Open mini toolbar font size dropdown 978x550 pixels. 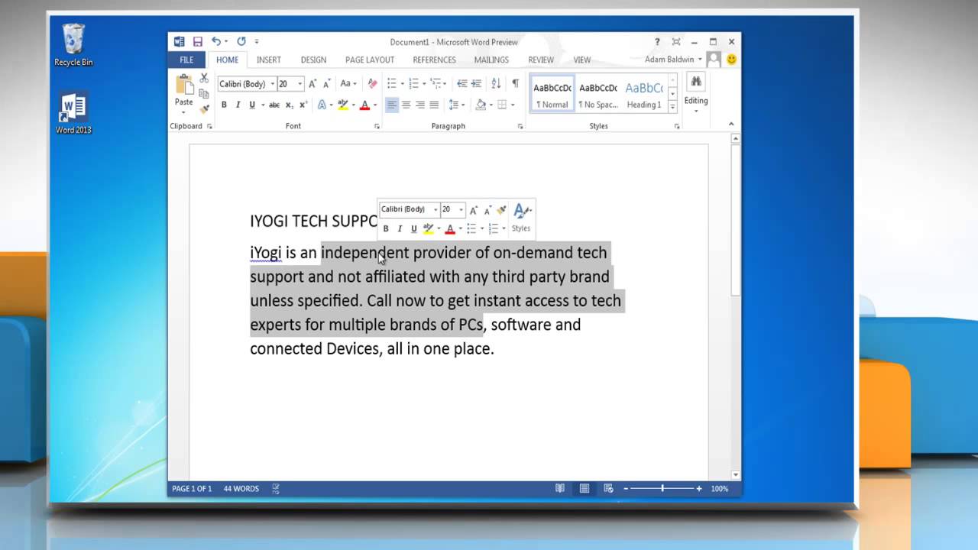461,210
